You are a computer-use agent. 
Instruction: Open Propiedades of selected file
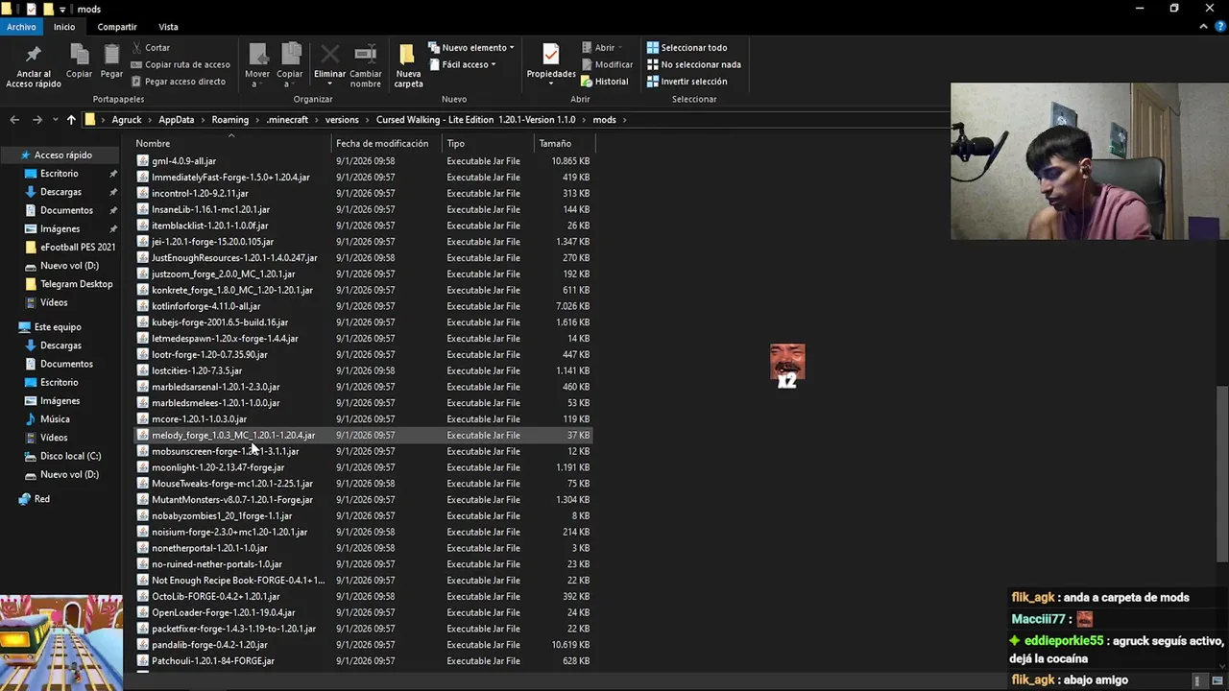coord(551,63)
